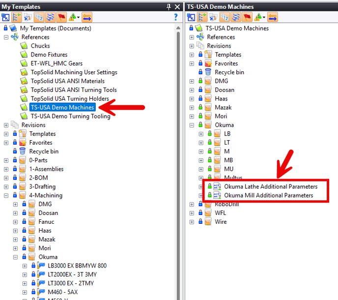Select Okuma Mill Additional Parameters document

click(268, 195)
